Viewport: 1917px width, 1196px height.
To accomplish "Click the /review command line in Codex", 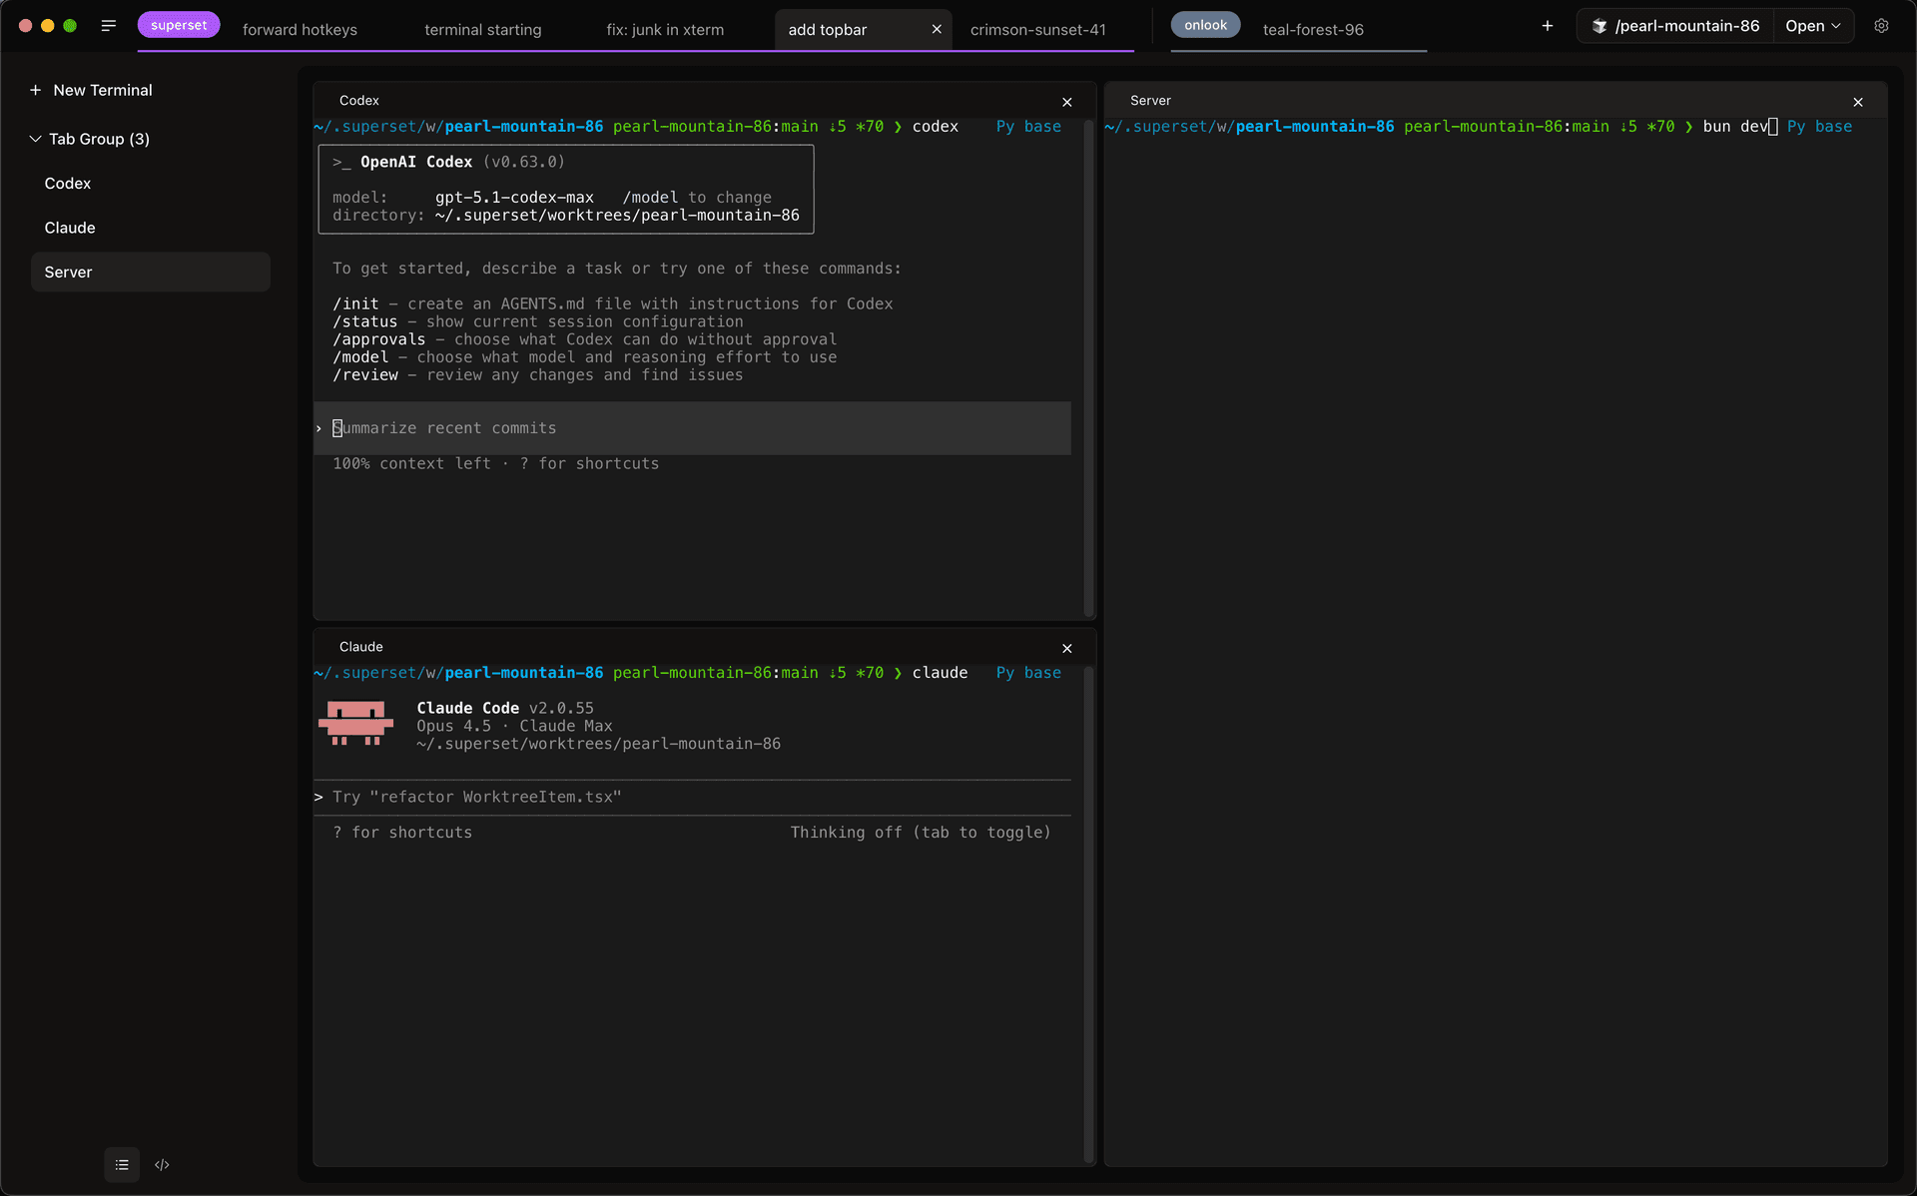I will click(538, 375).
